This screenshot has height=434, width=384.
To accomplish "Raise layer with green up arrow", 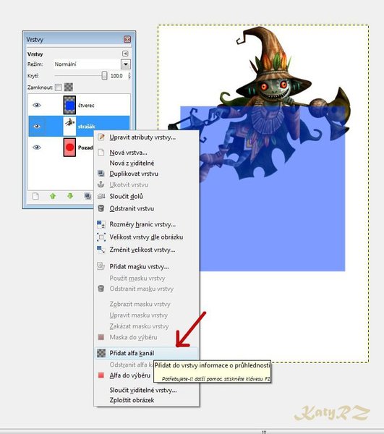I will [53, 196].
